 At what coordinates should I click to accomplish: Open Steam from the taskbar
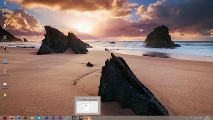[x=81, y=118]
